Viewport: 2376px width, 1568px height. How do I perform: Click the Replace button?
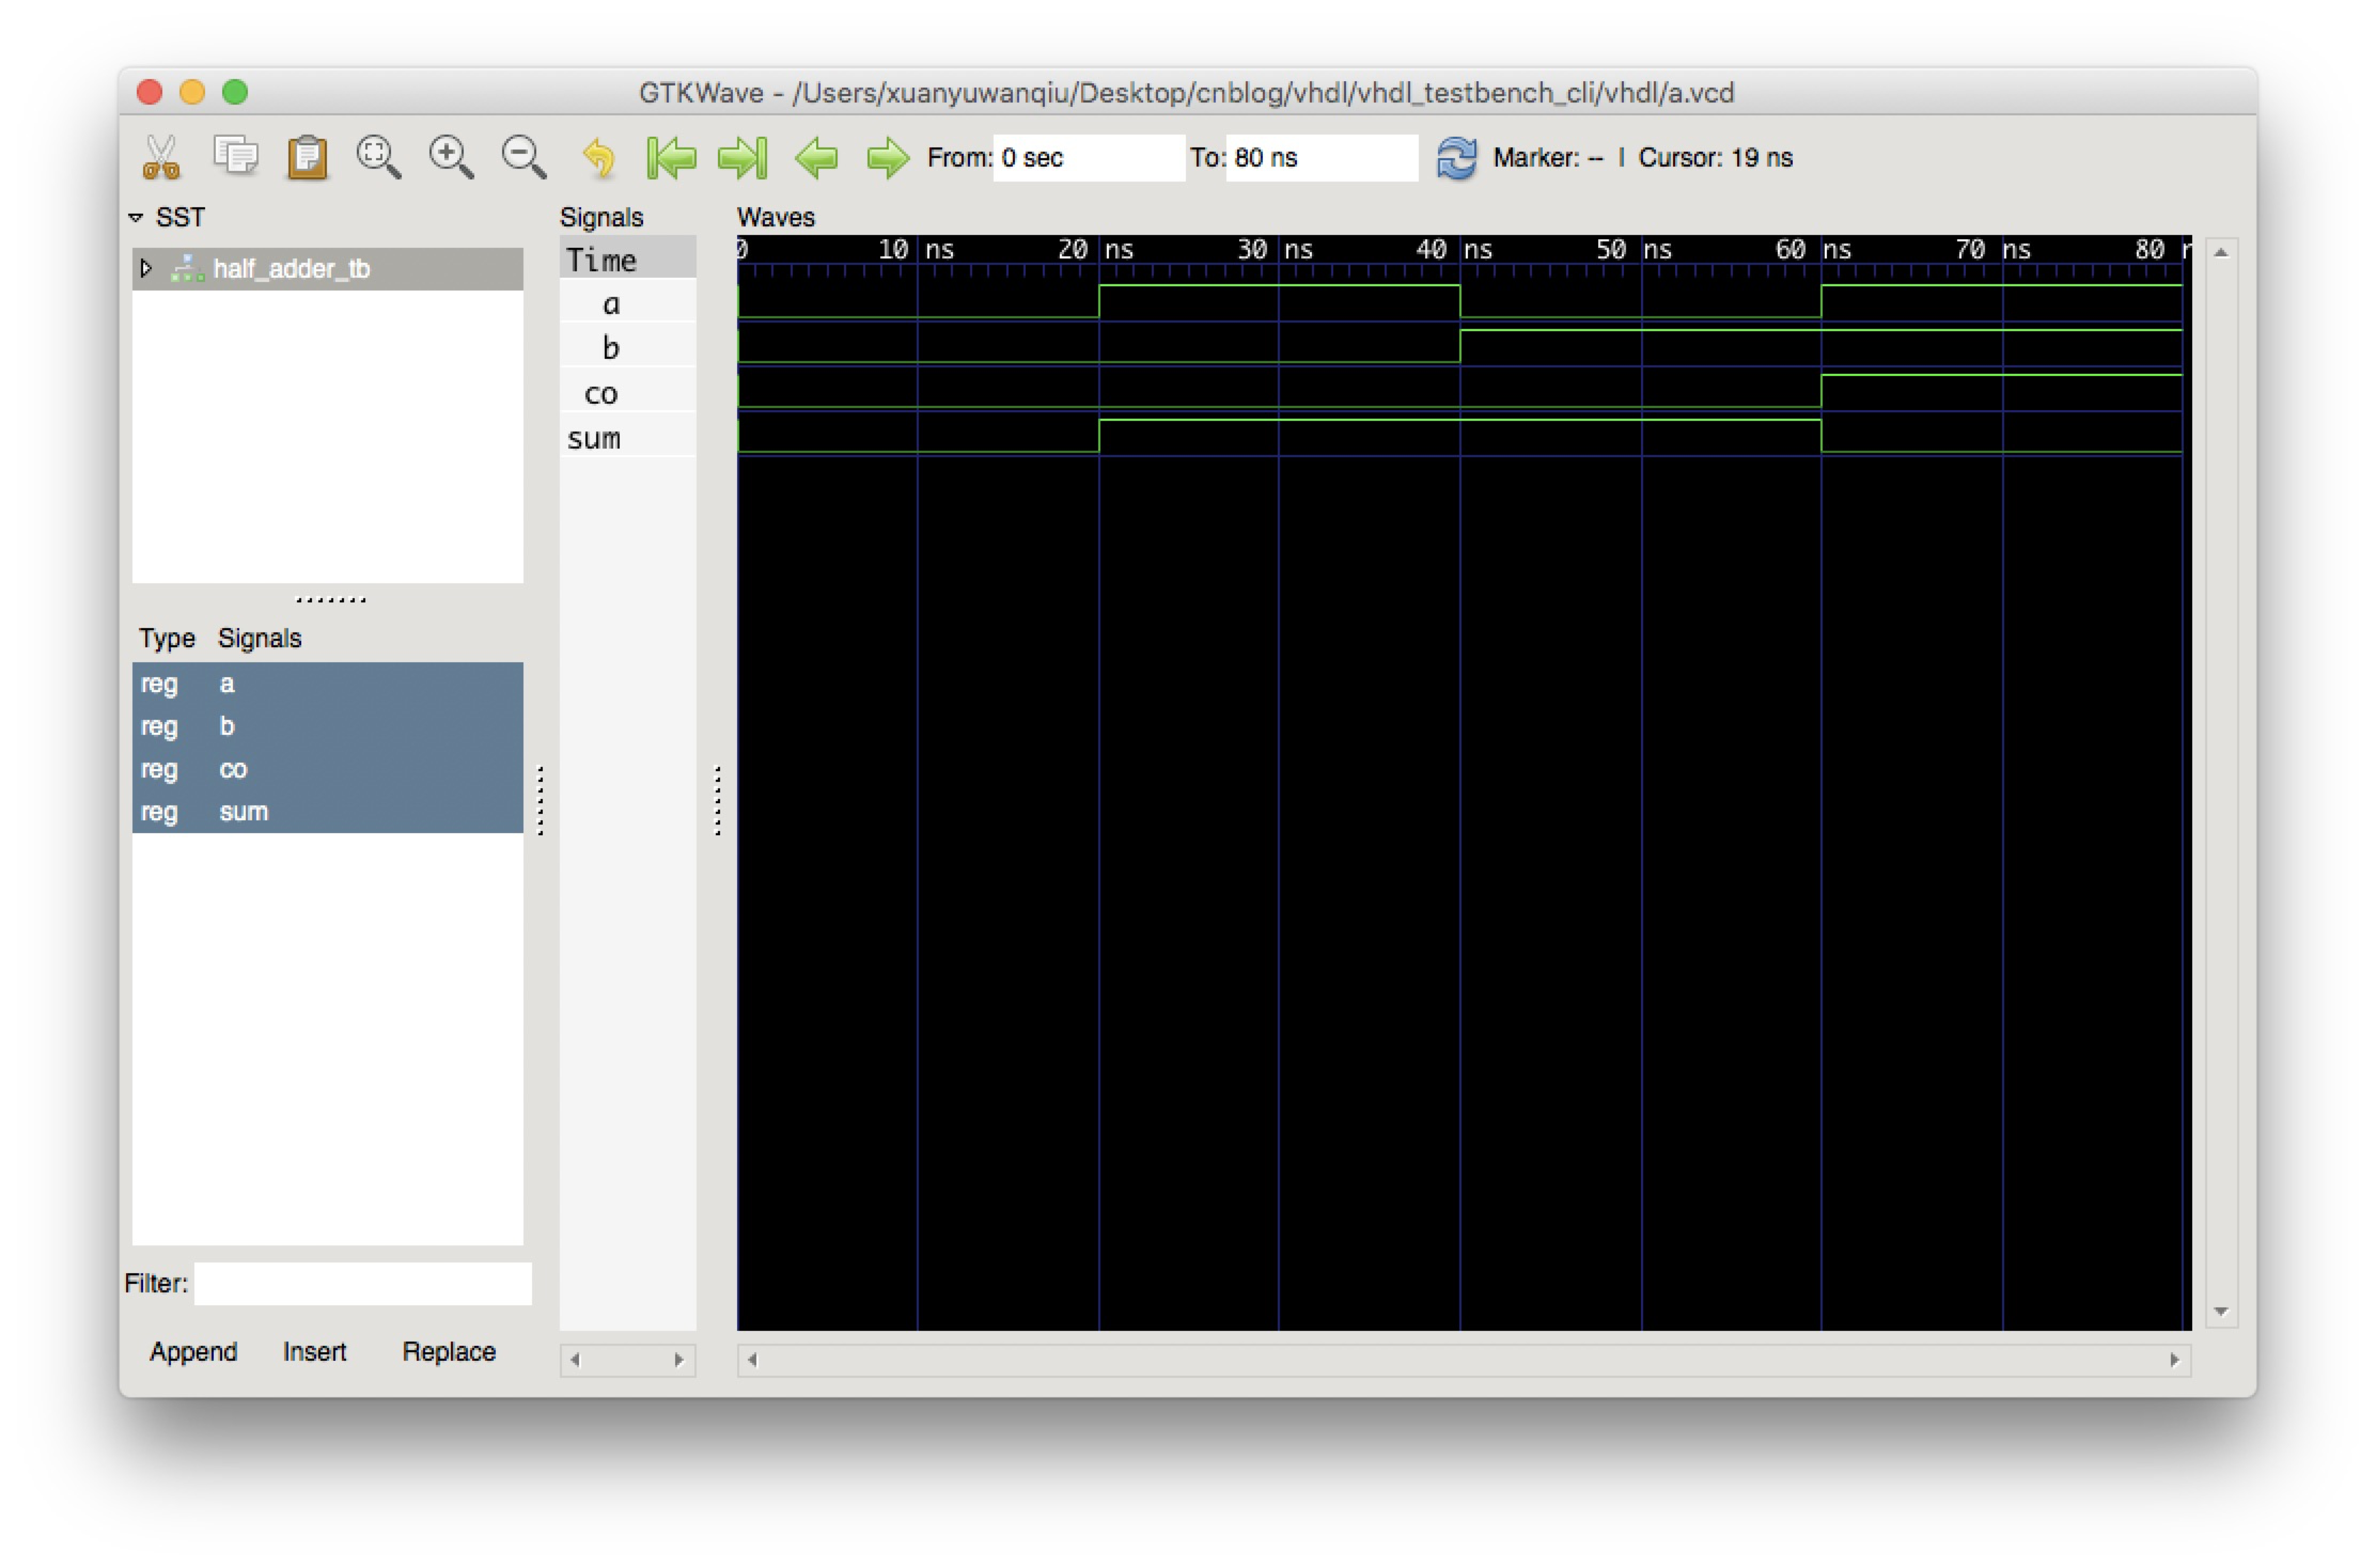click(x=448, y=1351)
